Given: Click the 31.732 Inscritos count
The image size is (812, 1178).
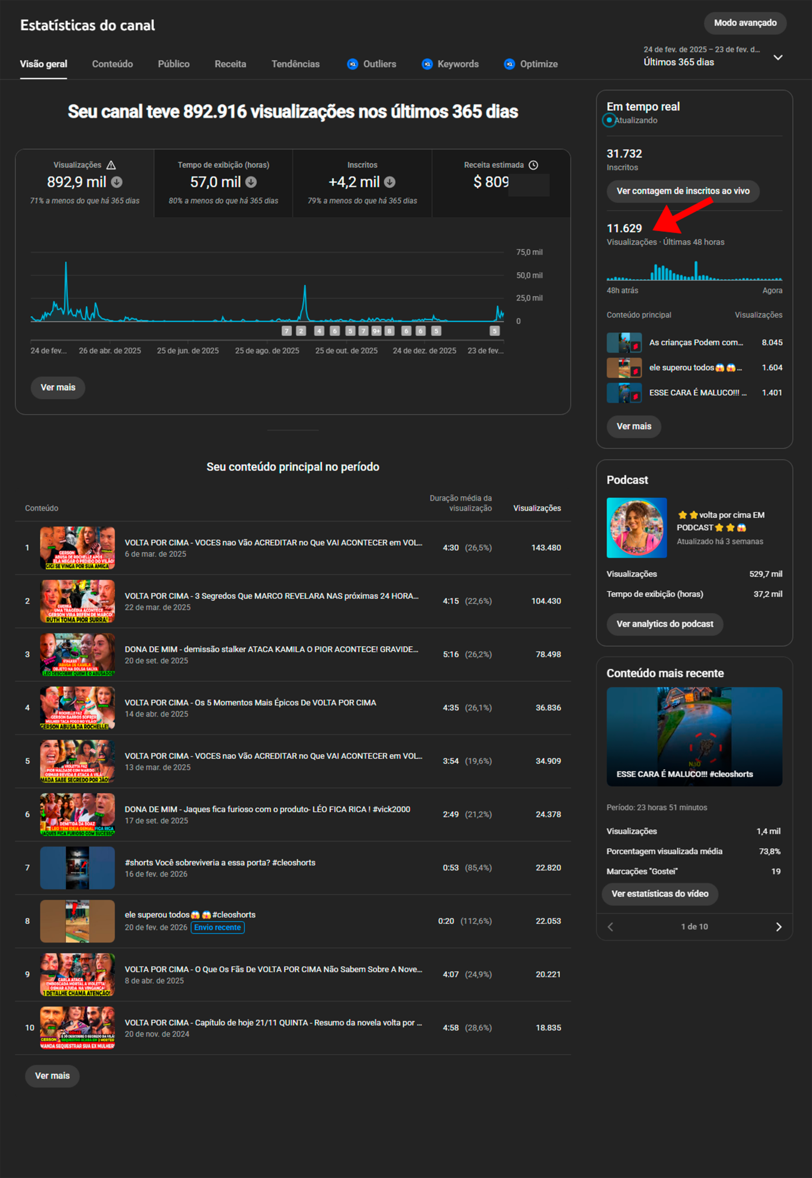Looking at the screenshot, I should point(624,153).
